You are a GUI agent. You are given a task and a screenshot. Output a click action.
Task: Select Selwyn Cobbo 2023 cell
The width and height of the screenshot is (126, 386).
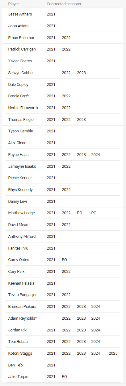click(82, 73)
